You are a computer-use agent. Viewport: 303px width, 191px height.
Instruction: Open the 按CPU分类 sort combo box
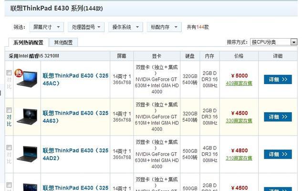(273, 42)
